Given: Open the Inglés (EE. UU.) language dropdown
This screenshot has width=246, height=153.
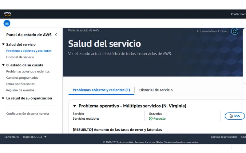Looking at the screenshot, I should point(35,137).
